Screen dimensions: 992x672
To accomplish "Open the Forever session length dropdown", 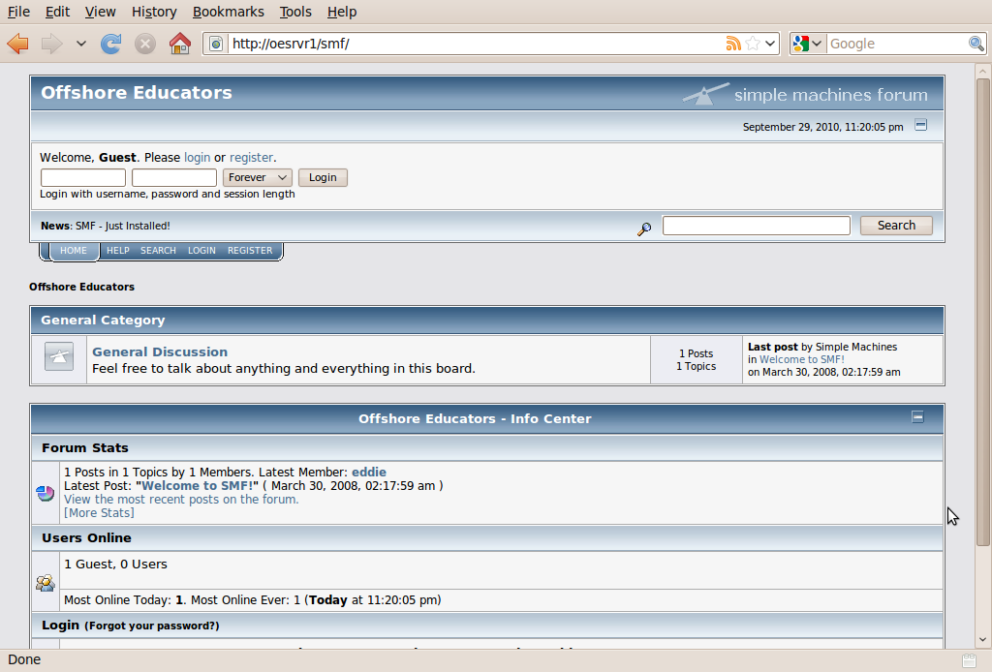I will [x=257, y=177].
